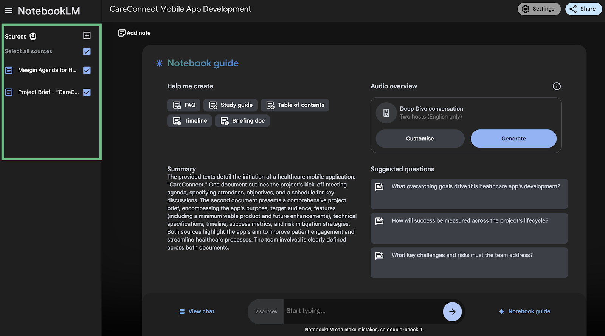Click the Deep Dive speaker icon

(x=386, y=113)
